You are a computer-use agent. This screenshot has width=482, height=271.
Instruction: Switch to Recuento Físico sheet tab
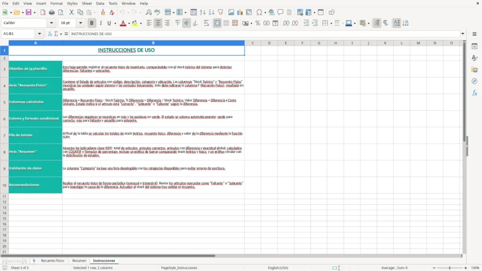pyautogui.click(x=53, y=261)
